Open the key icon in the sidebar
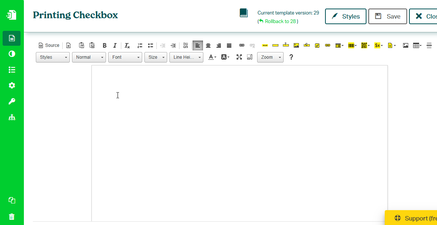Screen dimensions: 437x225 [12, 102]
